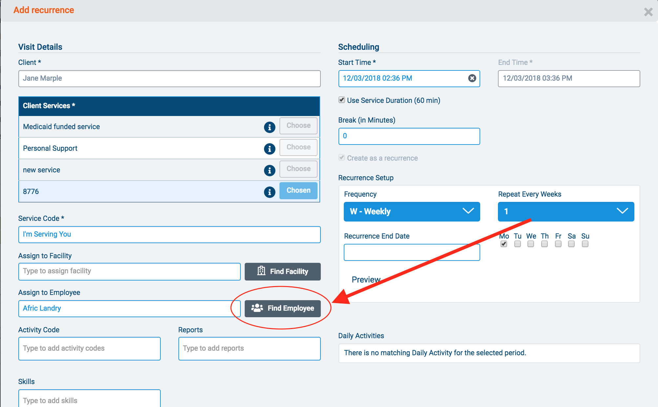
Task: Check the We day checkbox
Action: (531, 244)
